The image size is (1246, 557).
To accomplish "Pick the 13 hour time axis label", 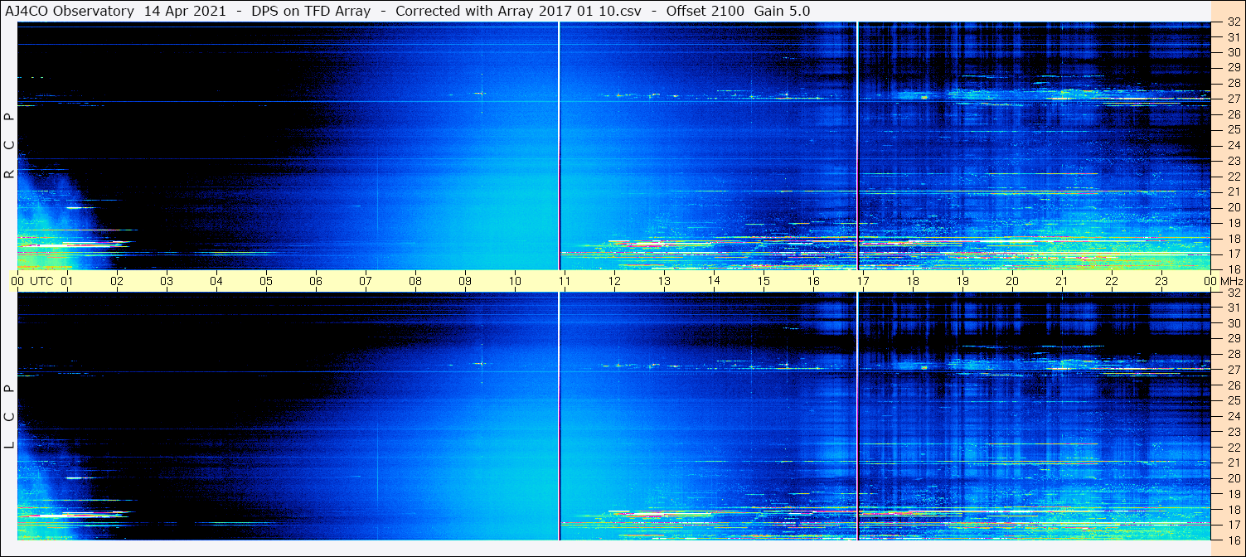I will [664, 281].
